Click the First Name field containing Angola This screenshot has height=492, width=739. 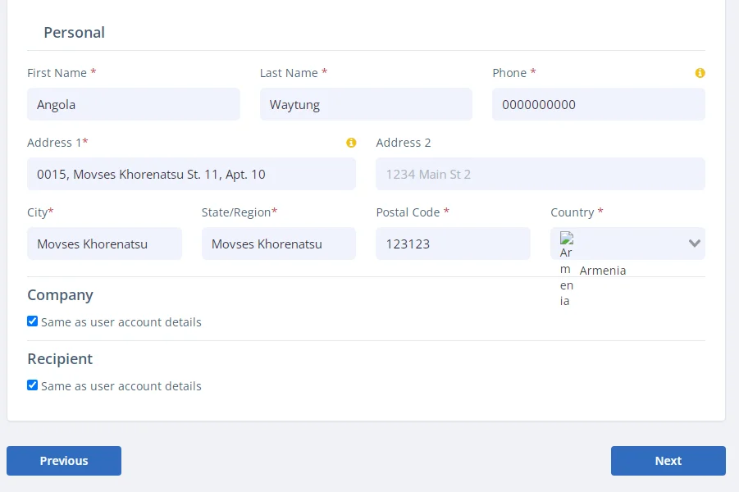pyautogui.click(x=134, y=104)
